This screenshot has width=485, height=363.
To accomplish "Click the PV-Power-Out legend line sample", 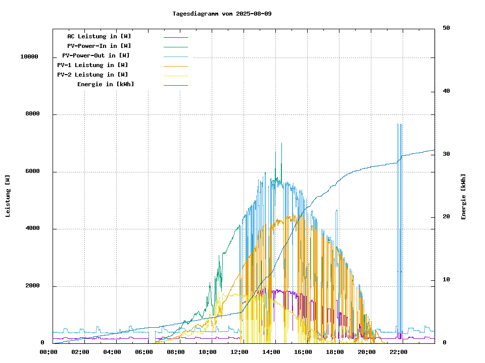I will (175, 56).
